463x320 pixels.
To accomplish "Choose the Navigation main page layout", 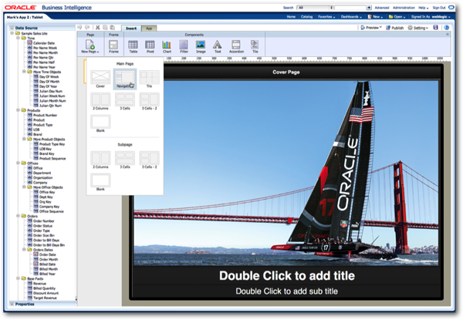I will coord(124,79).
